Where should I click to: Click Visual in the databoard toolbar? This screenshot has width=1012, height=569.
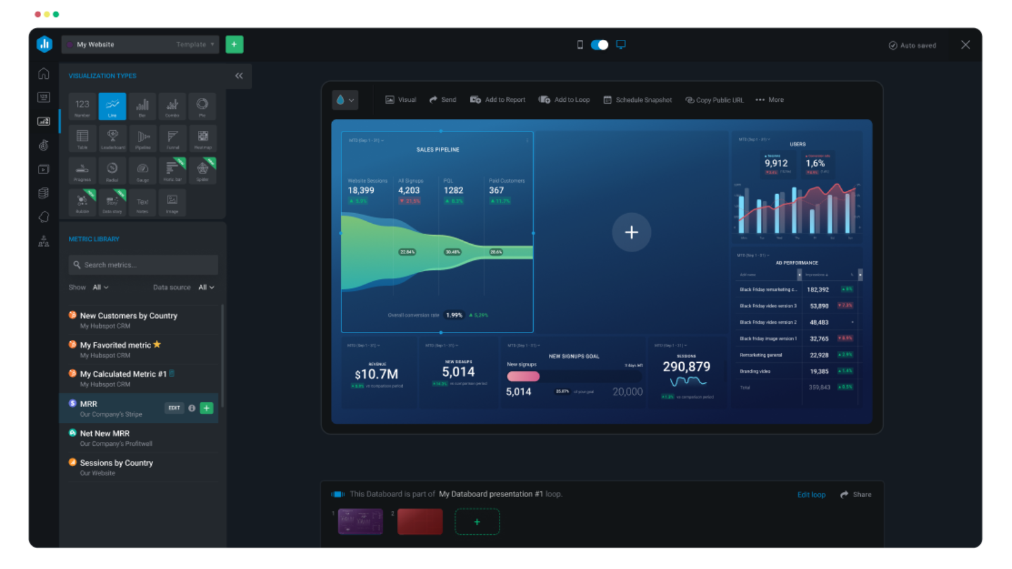pos(401,100)
